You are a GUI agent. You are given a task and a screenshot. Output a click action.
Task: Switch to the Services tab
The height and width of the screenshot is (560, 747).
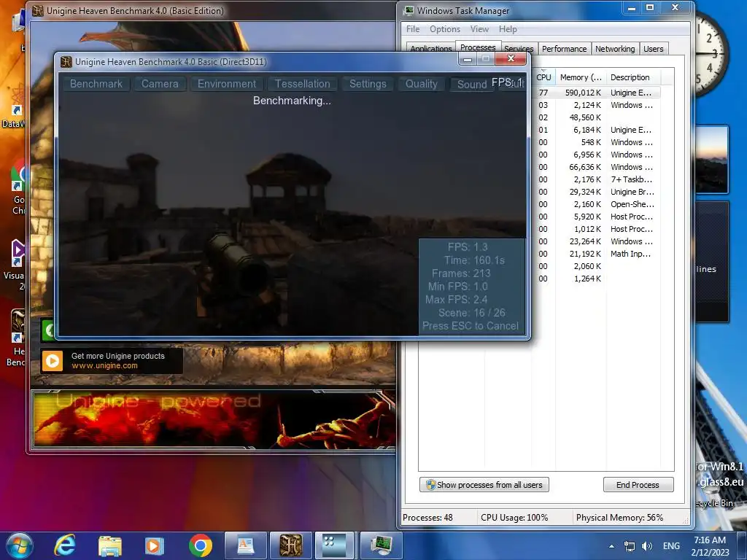pyautogui.click(x=519, y=49)
